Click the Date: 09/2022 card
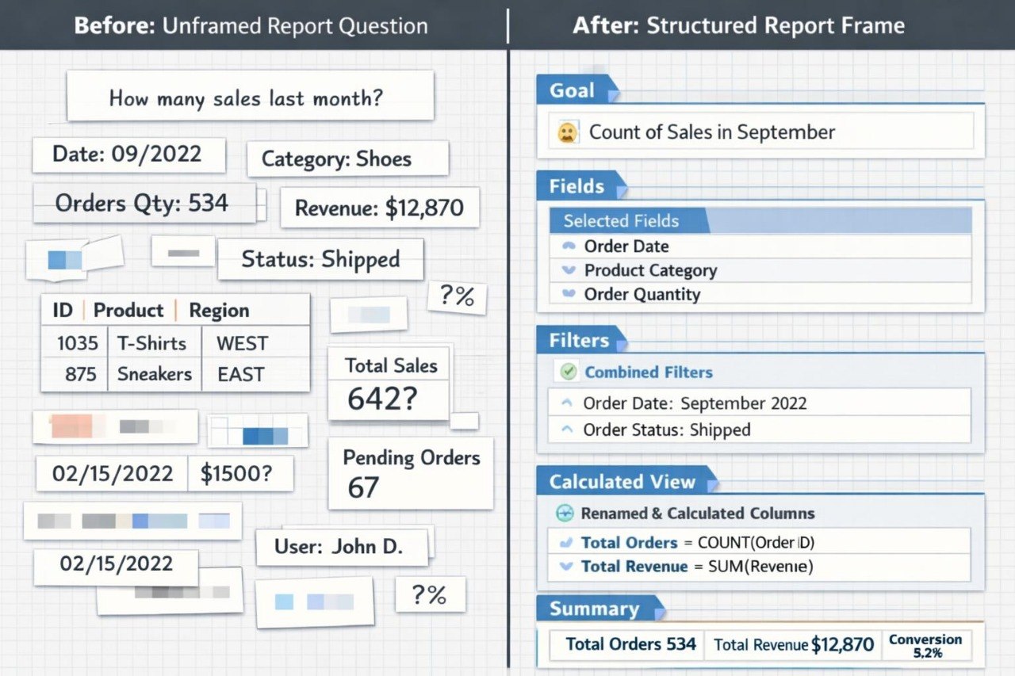The height and width of the screenshot is (676, 1015). click(128, 155)
